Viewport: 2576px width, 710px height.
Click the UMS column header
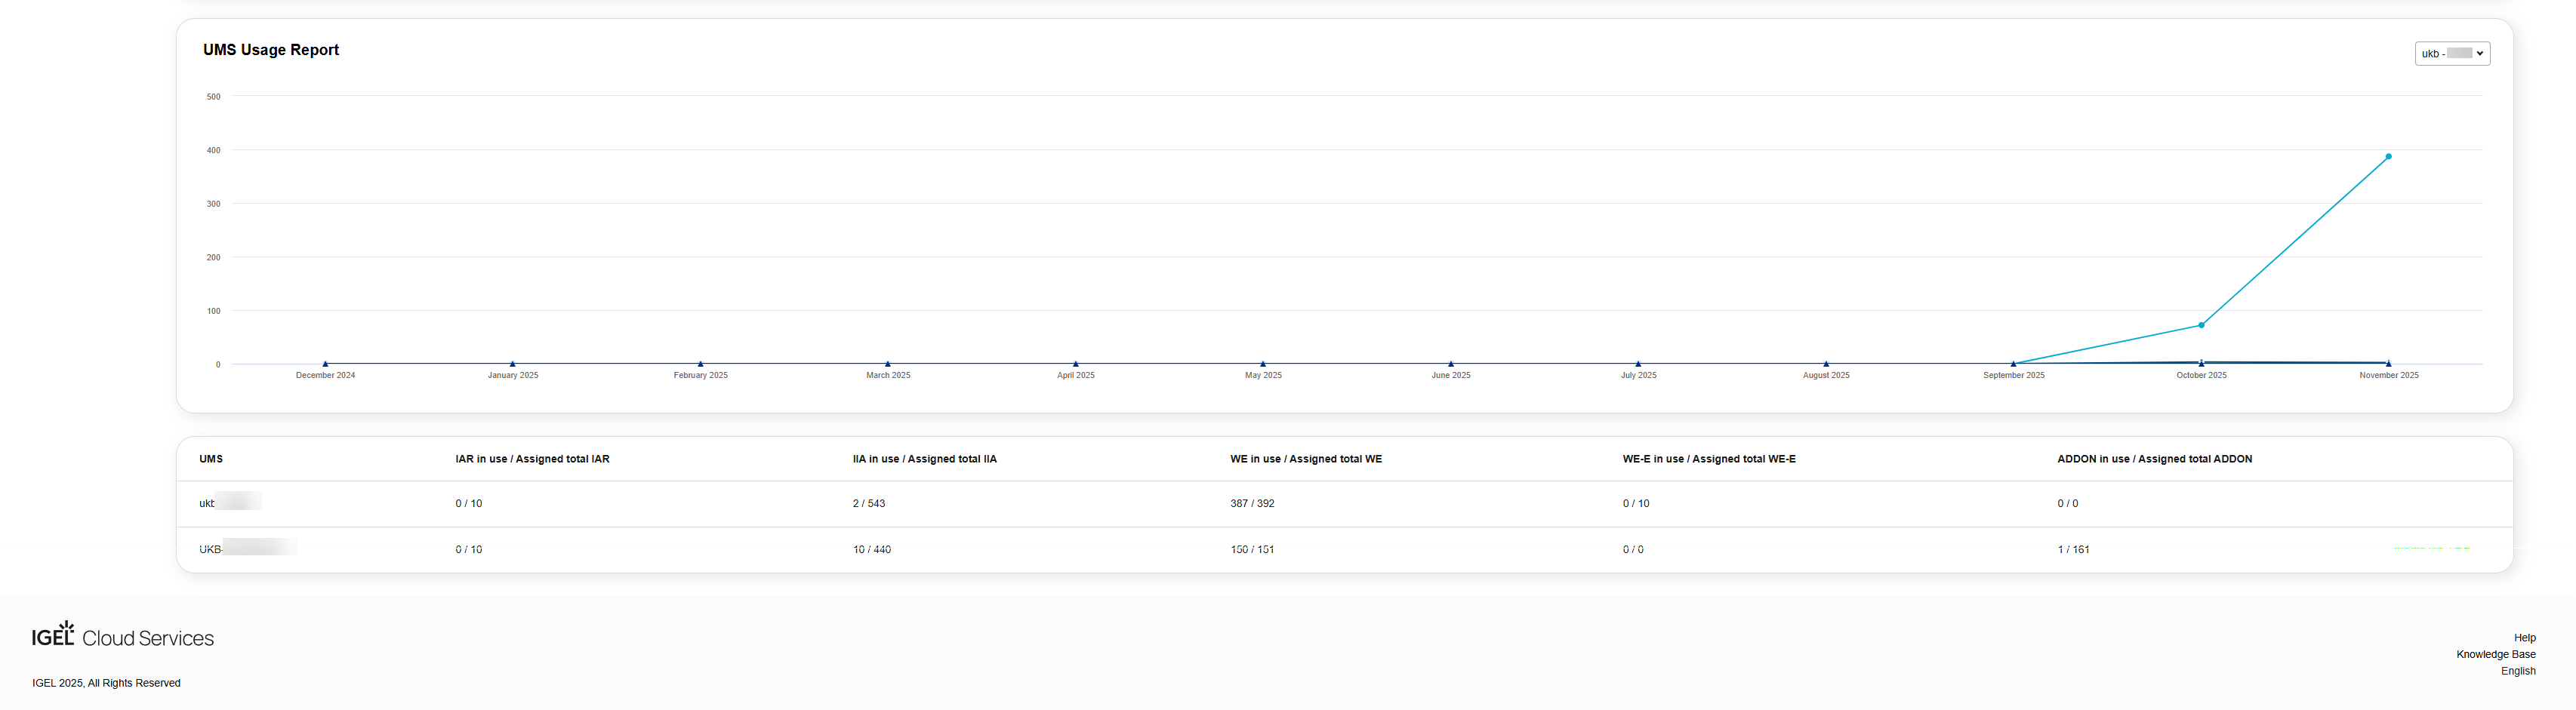211,459
